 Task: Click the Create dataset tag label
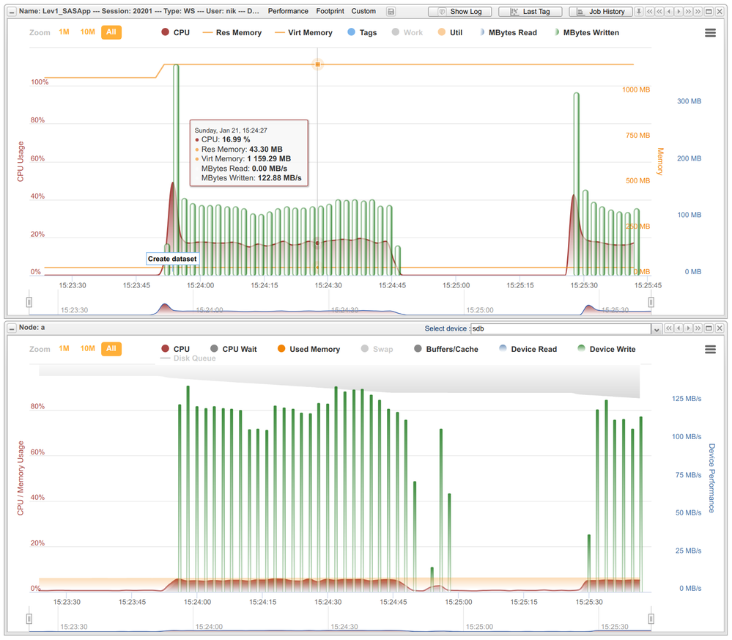click(172, 259)
